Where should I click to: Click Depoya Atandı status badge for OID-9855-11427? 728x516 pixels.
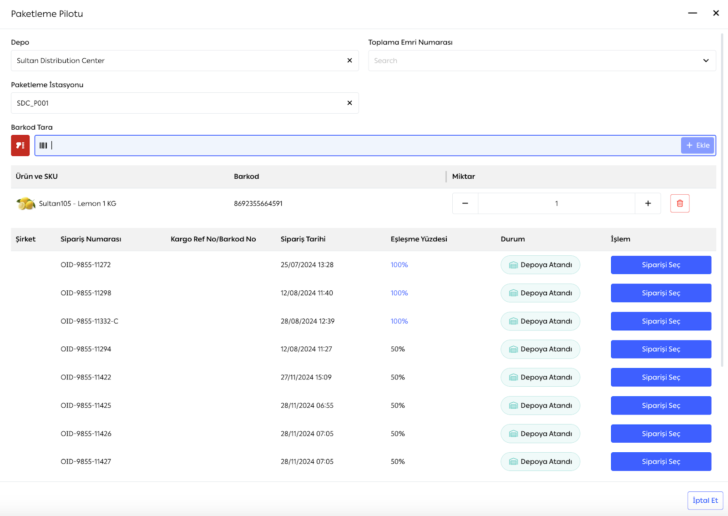(540, 461)
